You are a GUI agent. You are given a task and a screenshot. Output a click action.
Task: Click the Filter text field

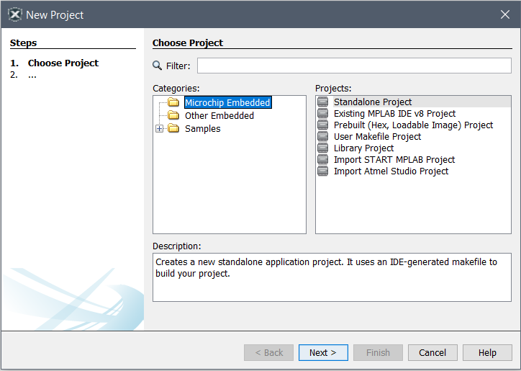click(354, 66)
